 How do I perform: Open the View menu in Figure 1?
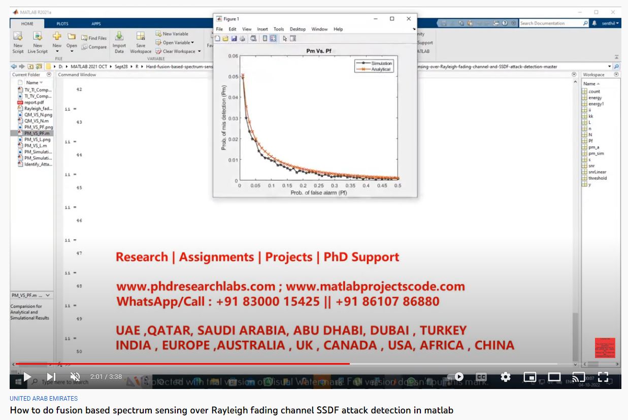coord(247,29)
